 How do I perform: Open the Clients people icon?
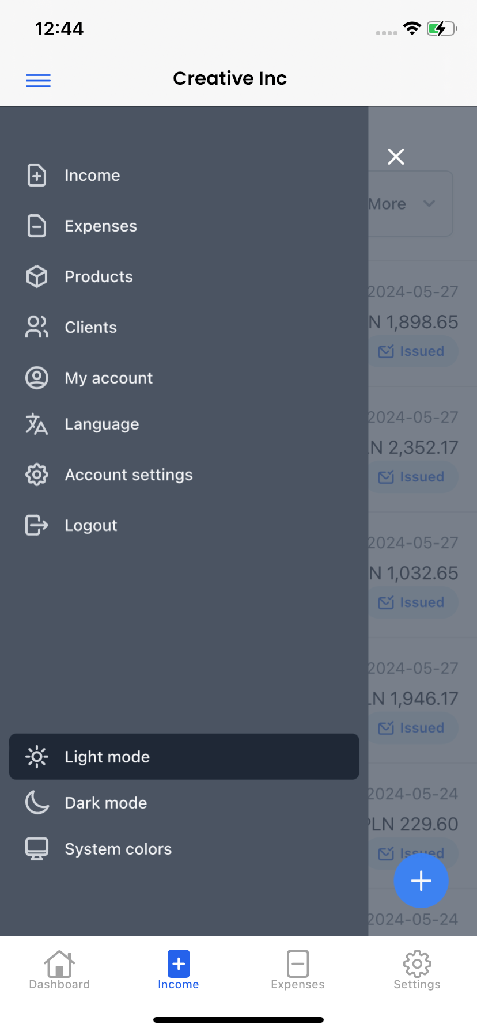(37, 327)
